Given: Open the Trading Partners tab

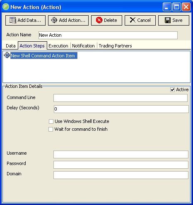Looking at the screenshot, I should click(115, 46).
